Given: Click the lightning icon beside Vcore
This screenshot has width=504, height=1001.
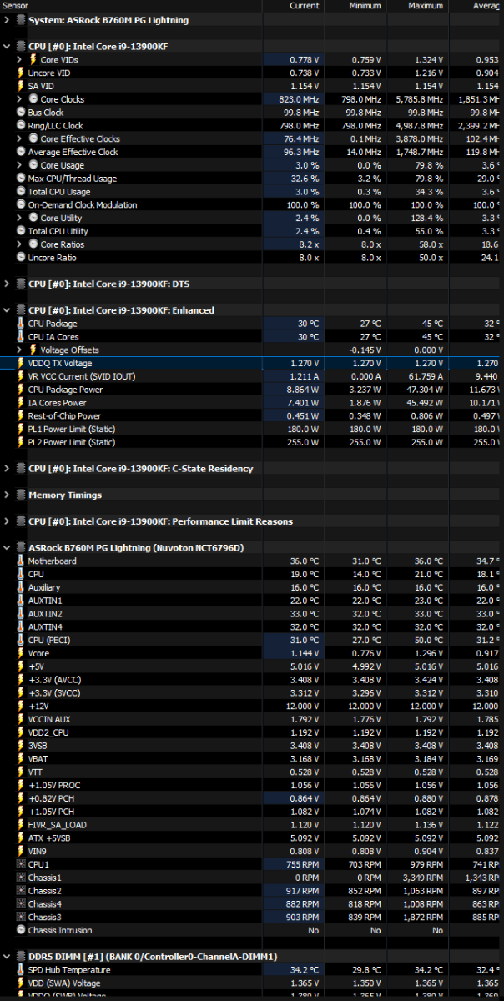Looking at the screenshot, I should 21,653.
